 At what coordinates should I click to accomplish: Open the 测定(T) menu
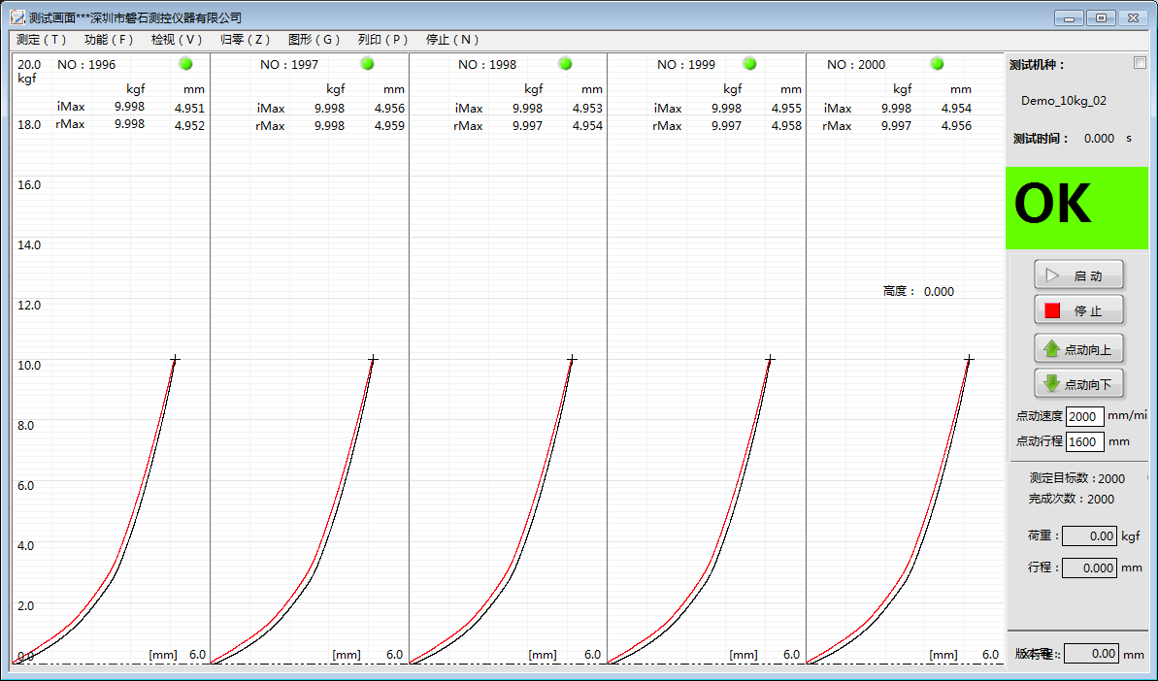42,40
